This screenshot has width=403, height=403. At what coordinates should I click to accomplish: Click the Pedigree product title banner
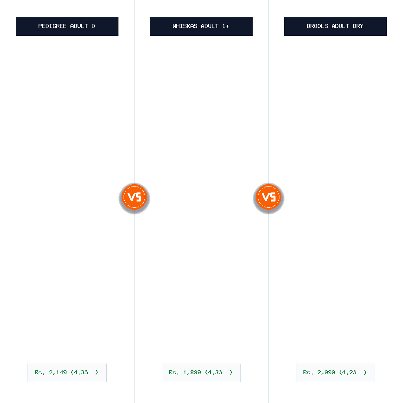[67, 26]
